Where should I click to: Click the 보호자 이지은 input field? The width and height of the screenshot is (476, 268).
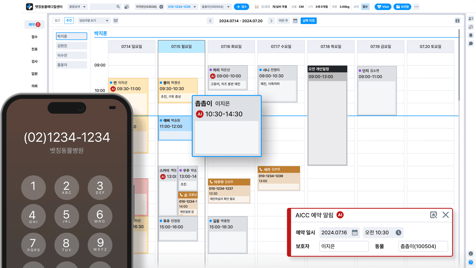[344, 246]
